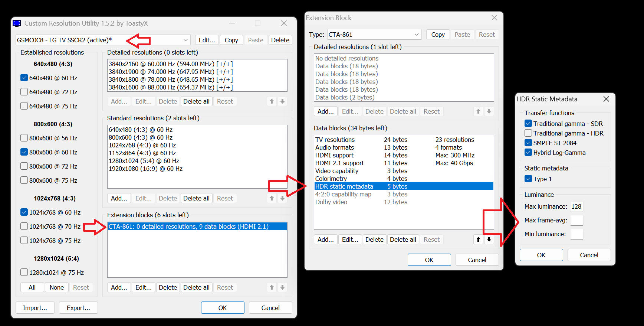Image resolution: width=644 pixels, height=326 pixels.
Task: Copy the display settings in CRU window
Action: [231, 40]
